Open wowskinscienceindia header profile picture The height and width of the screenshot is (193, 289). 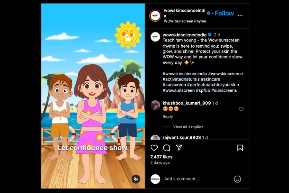coord(155,16)
